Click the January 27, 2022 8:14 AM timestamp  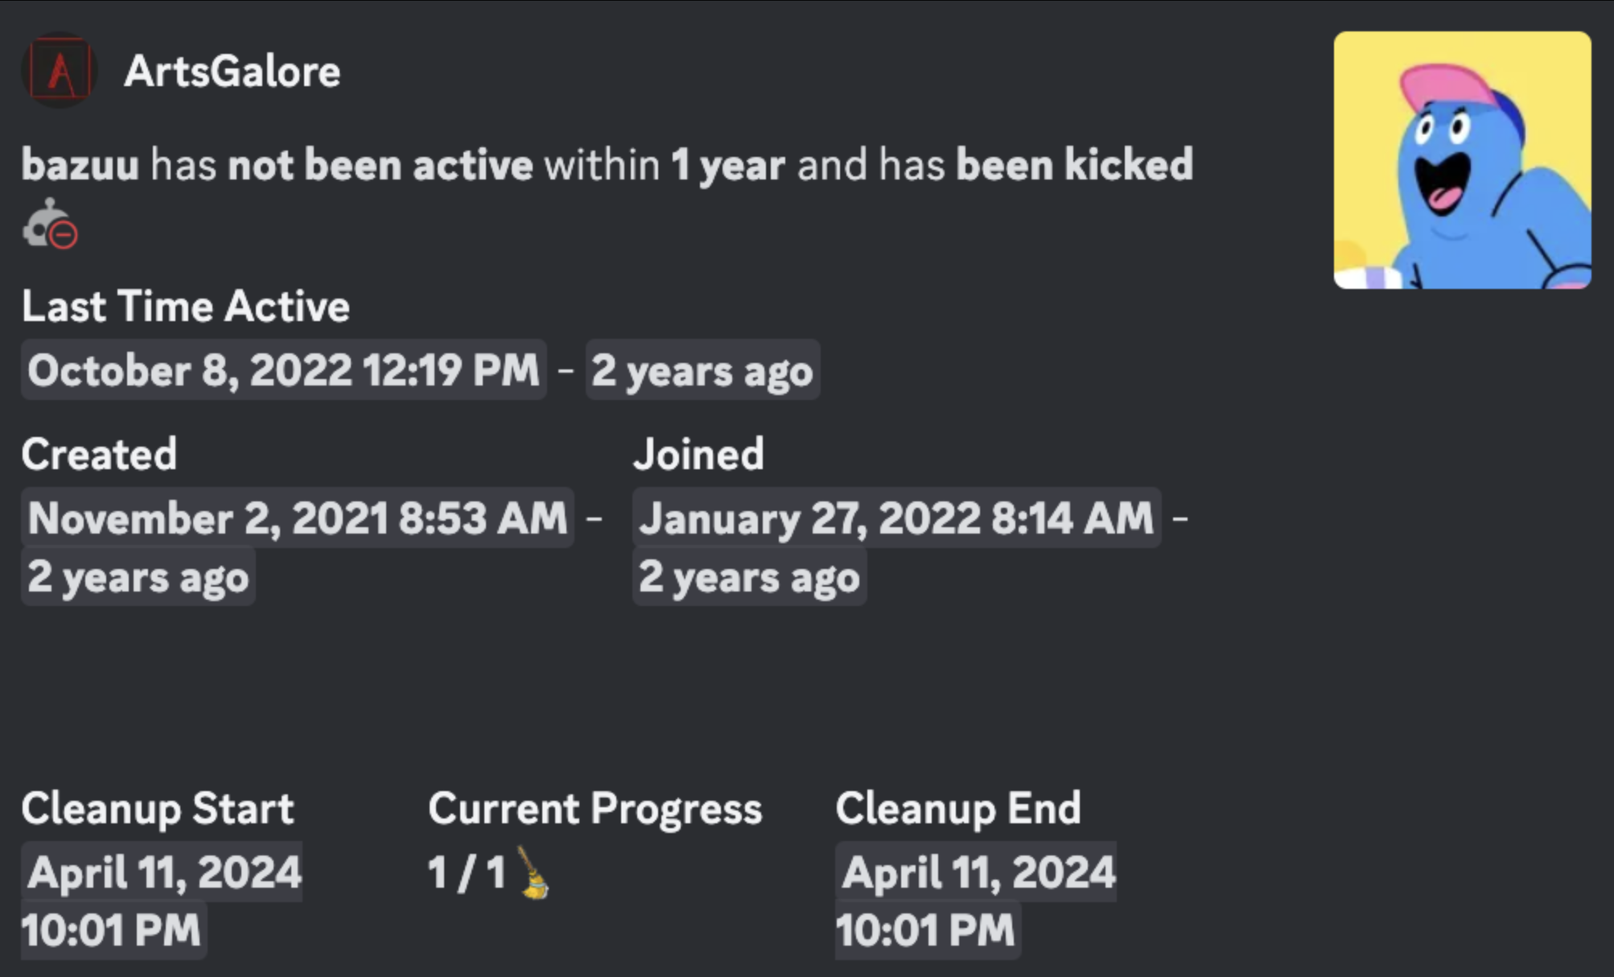tap(896, 517)
